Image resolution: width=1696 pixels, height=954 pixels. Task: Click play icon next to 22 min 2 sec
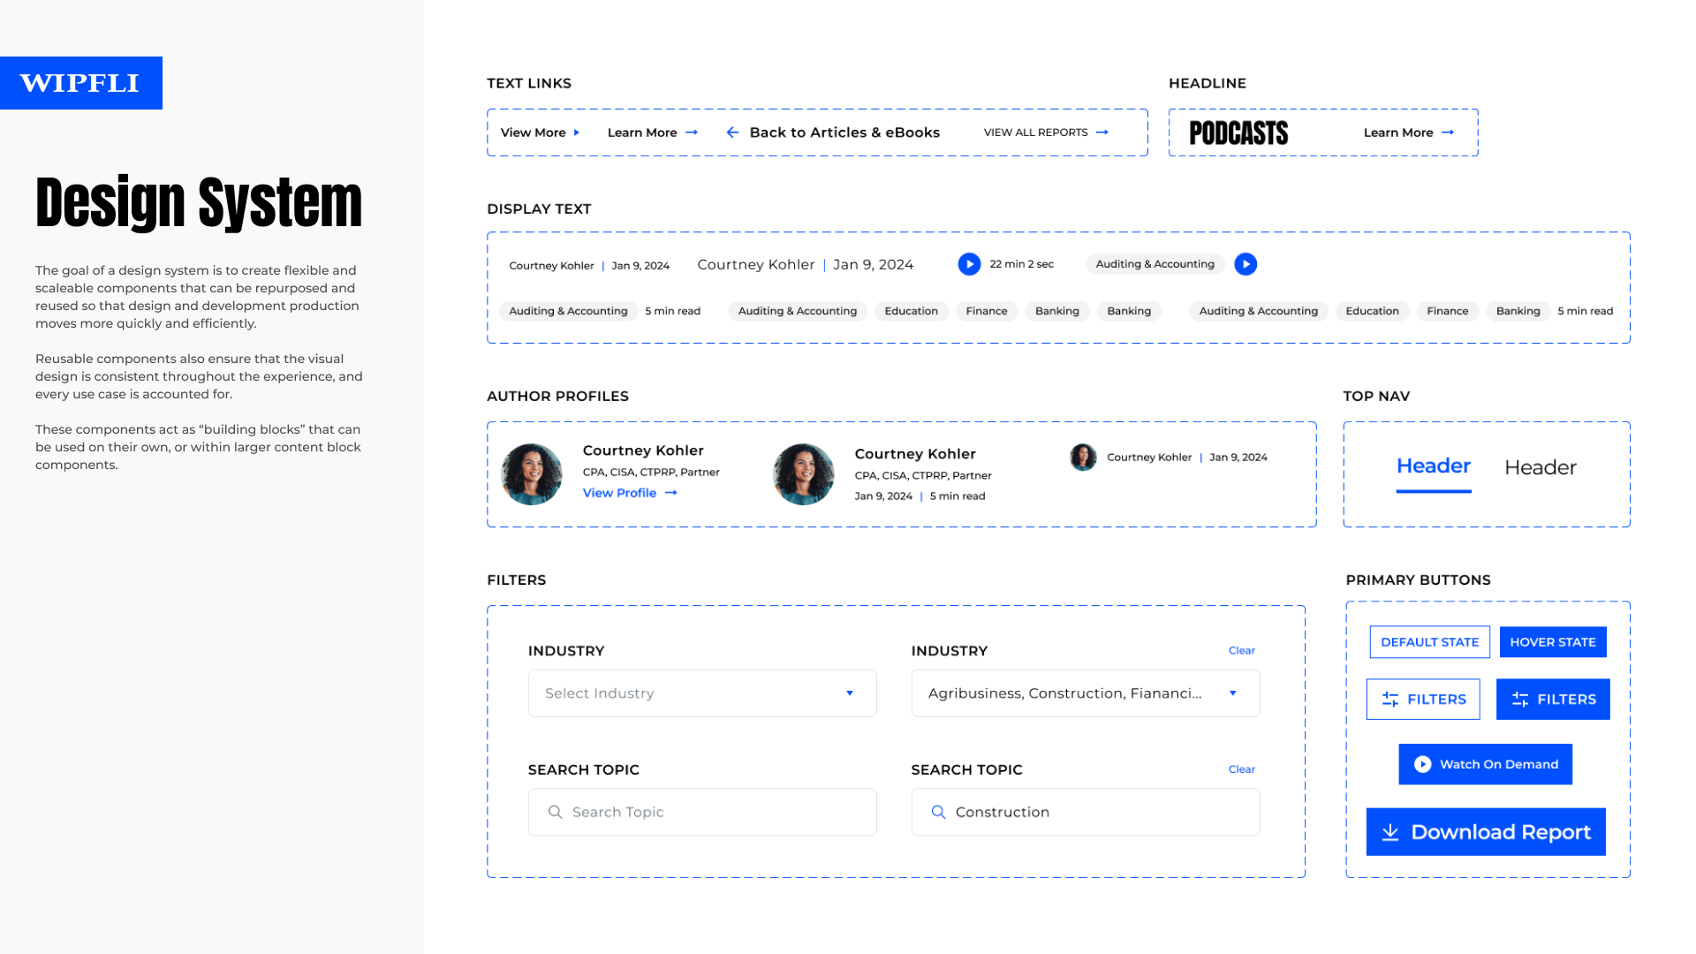click(969, 264)
